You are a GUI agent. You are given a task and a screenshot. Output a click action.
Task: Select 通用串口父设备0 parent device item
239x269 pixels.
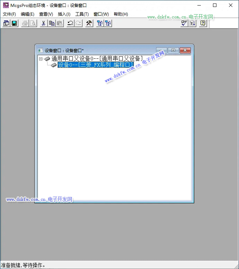(97, 59)
